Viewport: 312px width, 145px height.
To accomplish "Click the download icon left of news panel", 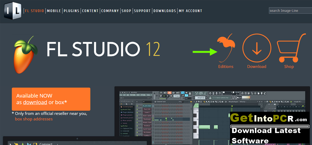I will click(x=210, y=98).
